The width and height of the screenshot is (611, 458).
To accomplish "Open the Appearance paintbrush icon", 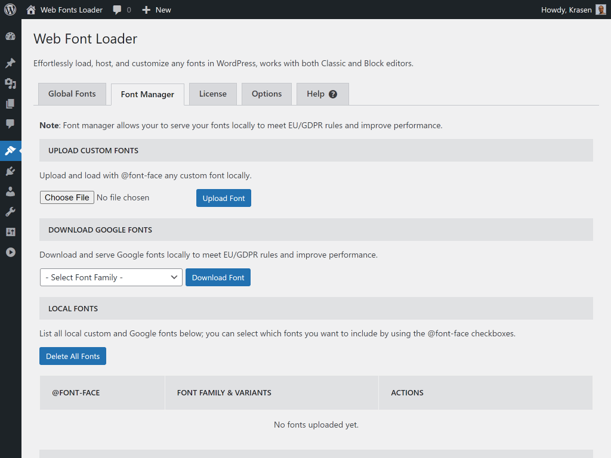I will (11, 150).
